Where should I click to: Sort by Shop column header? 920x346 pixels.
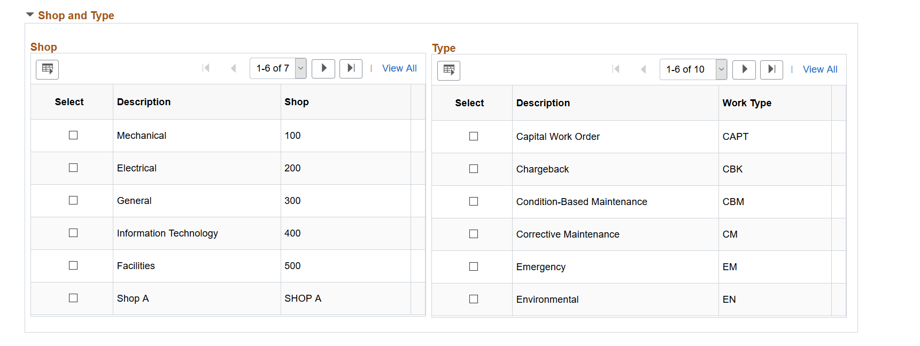click(297, 102)
